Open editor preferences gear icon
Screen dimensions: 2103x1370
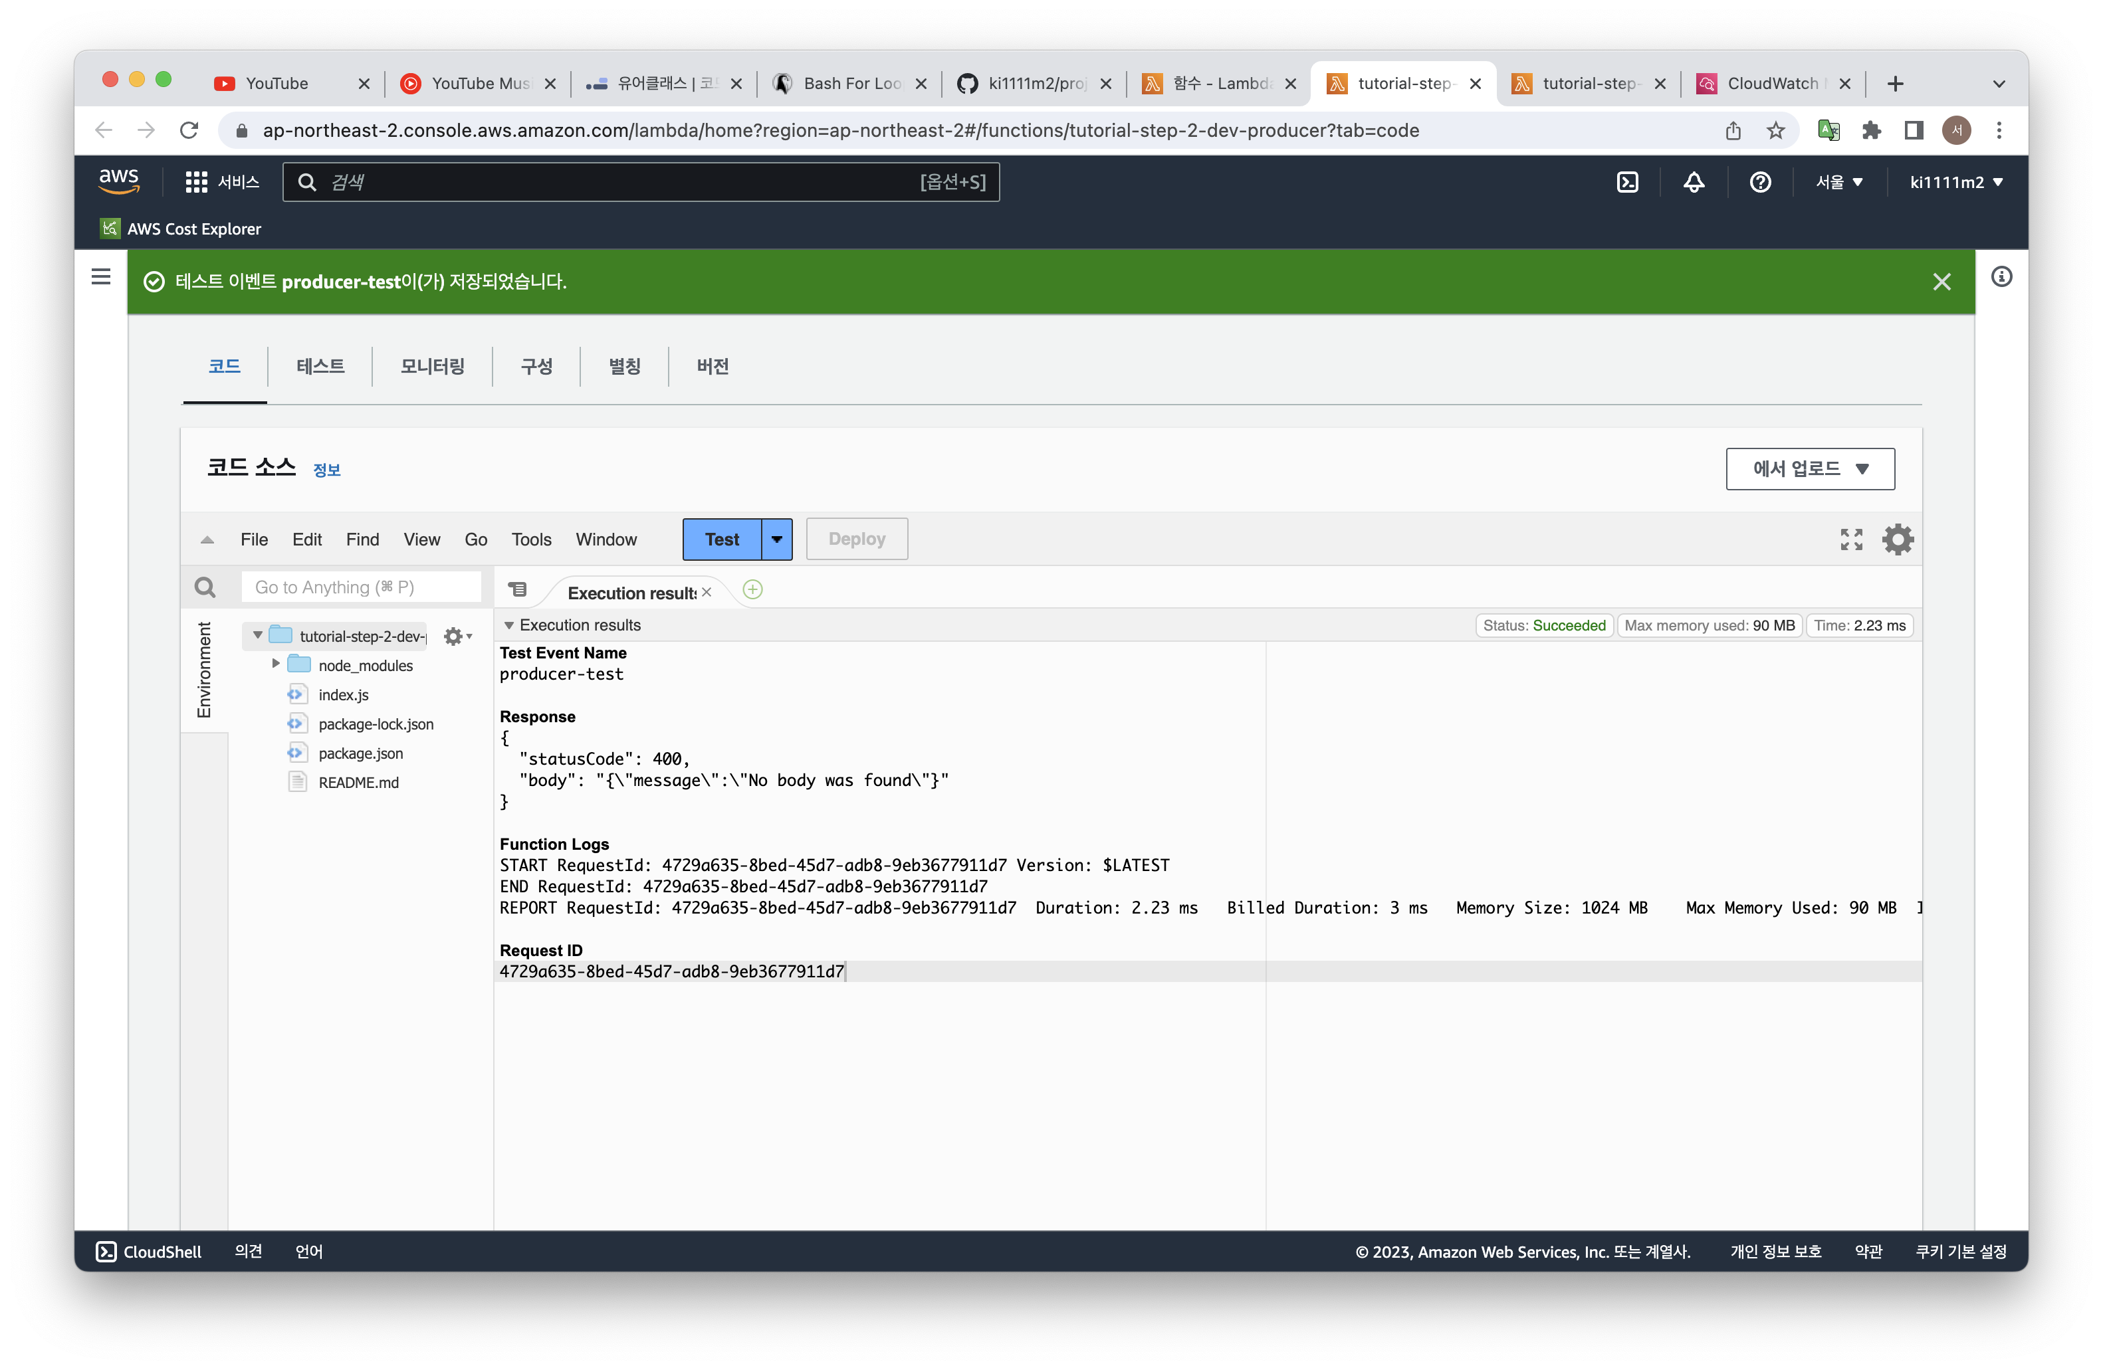(x=1897, y=539)
